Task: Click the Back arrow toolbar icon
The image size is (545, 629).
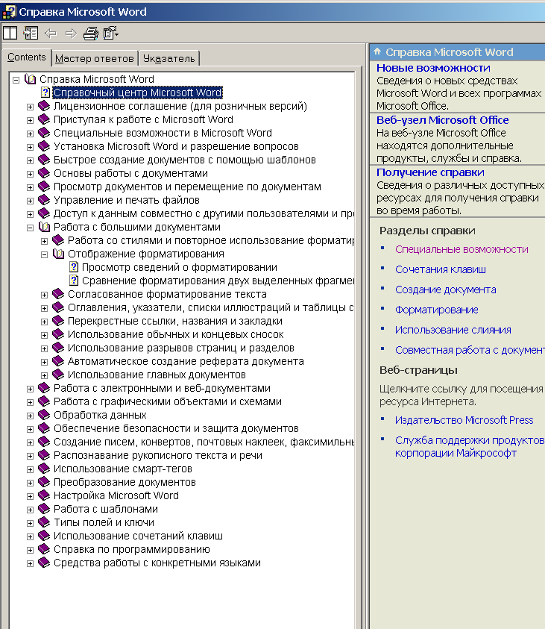Action: click(x=51, y=34)
